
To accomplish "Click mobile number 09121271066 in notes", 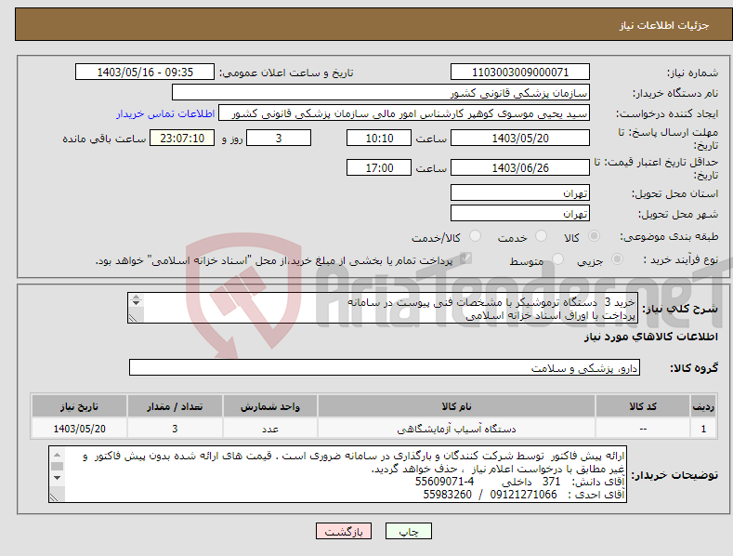I will point(523,495).
